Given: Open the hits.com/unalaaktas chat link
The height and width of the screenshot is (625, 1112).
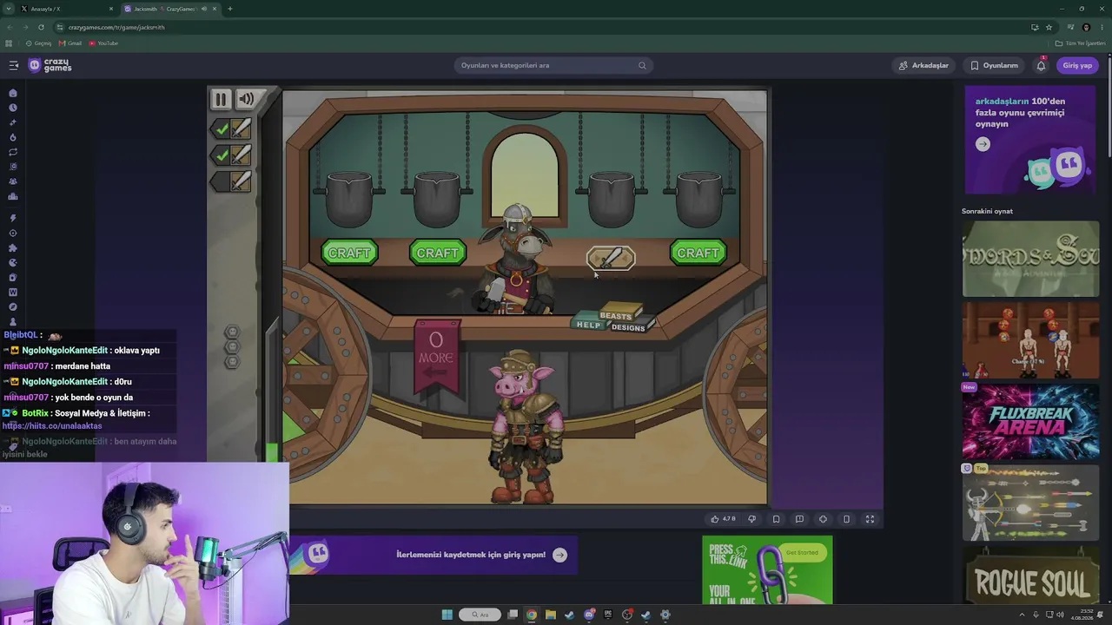Looking at the screenshot, I should [52, 426].
